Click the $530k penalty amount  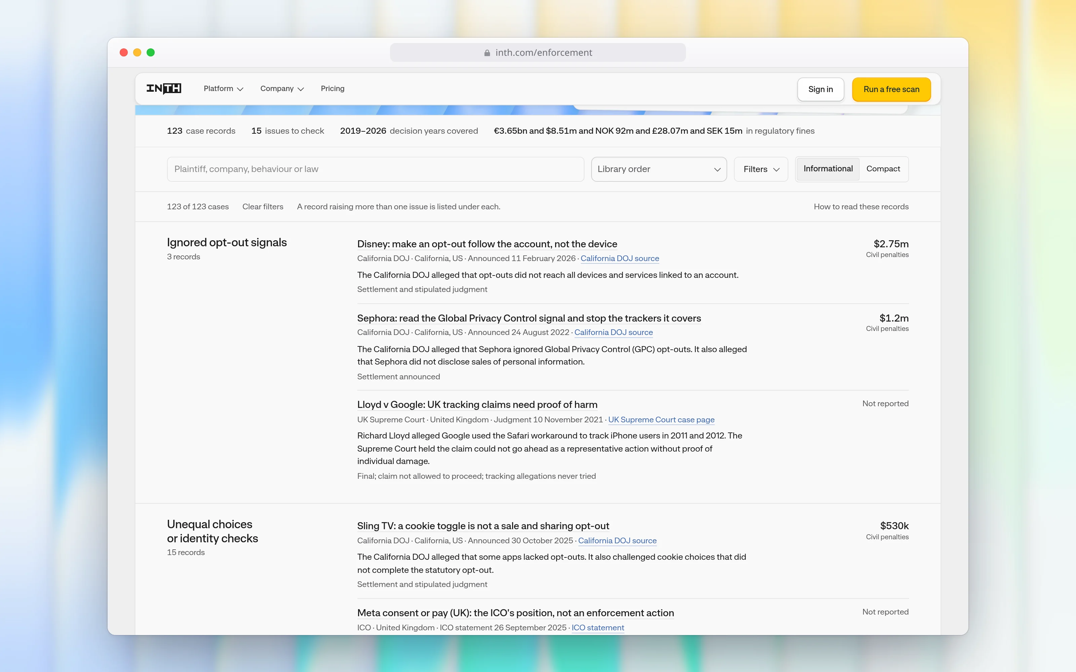click(894, 526)
